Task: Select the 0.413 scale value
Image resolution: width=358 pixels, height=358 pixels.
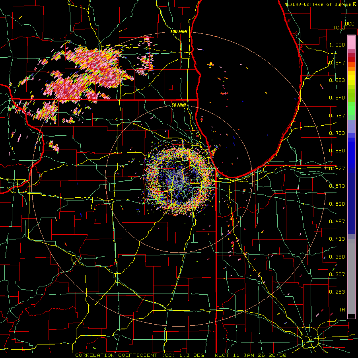Action: 337,239
